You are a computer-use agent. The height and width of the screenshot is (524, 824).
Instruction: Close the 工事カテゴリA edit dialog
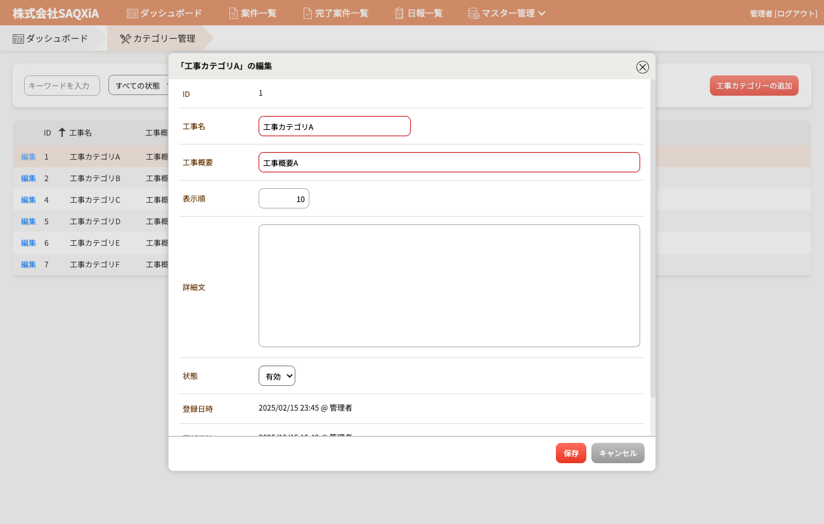642,67
